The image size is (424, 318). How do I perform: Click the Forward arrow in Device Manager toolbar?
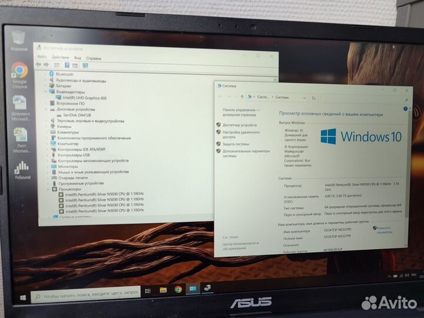point(47,64)
